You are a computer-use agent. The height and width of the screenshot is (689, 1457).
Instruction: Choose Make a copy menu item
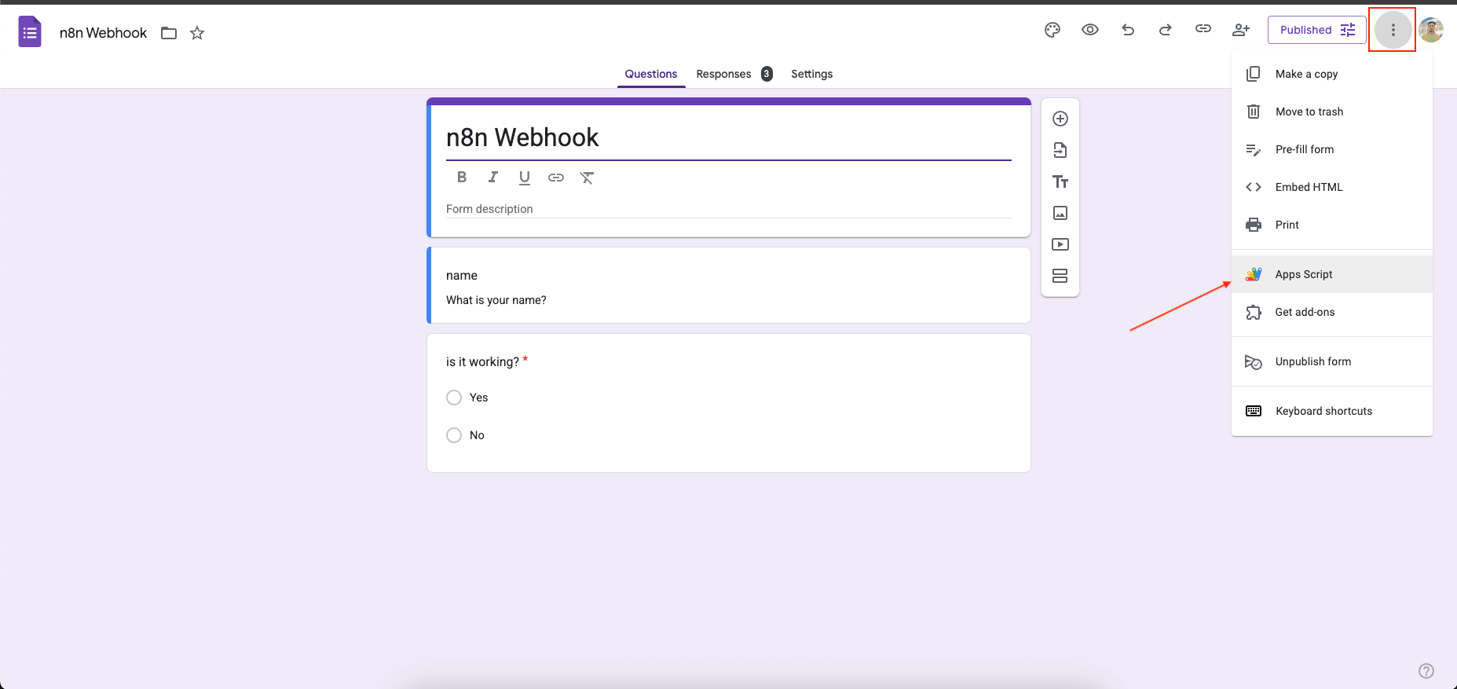(1332, 74)
